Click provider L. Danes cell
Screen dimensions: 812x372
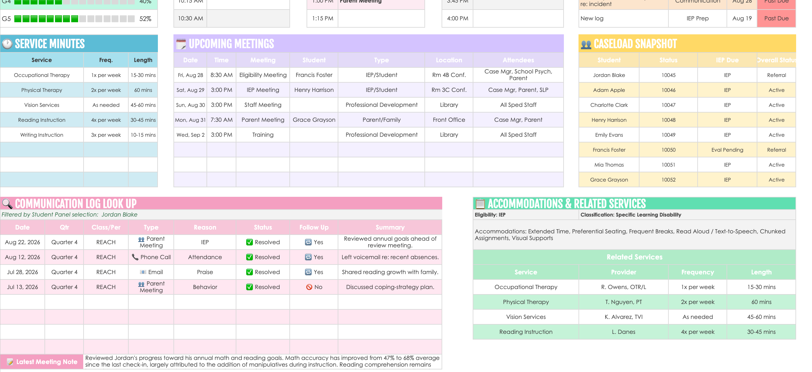(x=623, y=332)
